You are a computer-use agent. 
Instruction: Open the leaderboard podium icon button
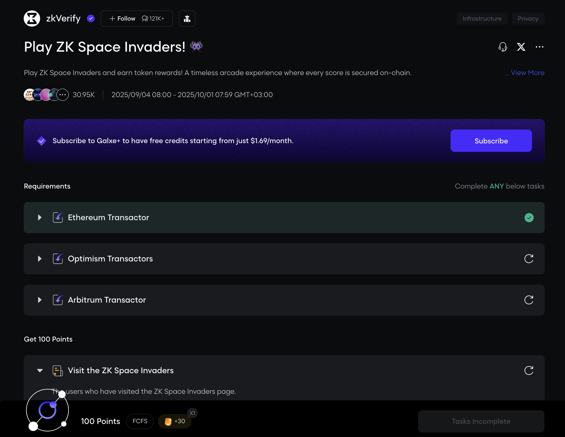click(187, 19)
